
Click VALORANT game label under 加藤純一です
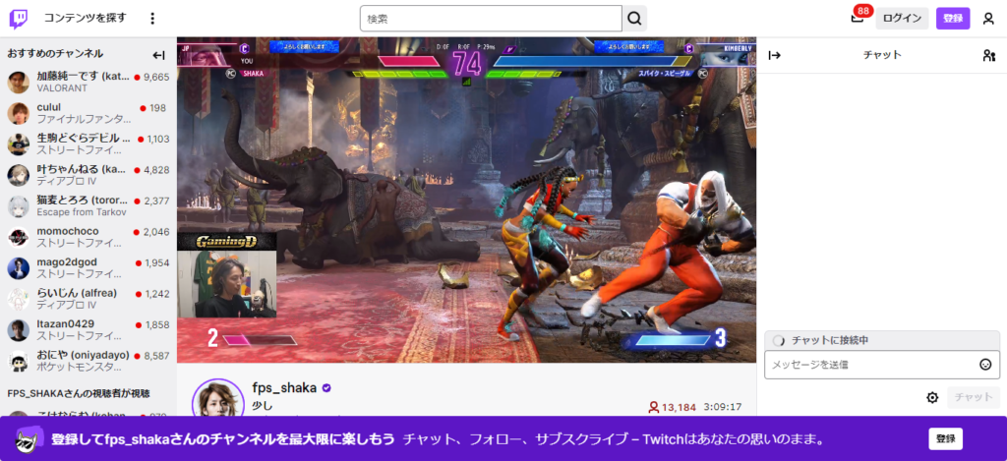[x=62, y=87]
